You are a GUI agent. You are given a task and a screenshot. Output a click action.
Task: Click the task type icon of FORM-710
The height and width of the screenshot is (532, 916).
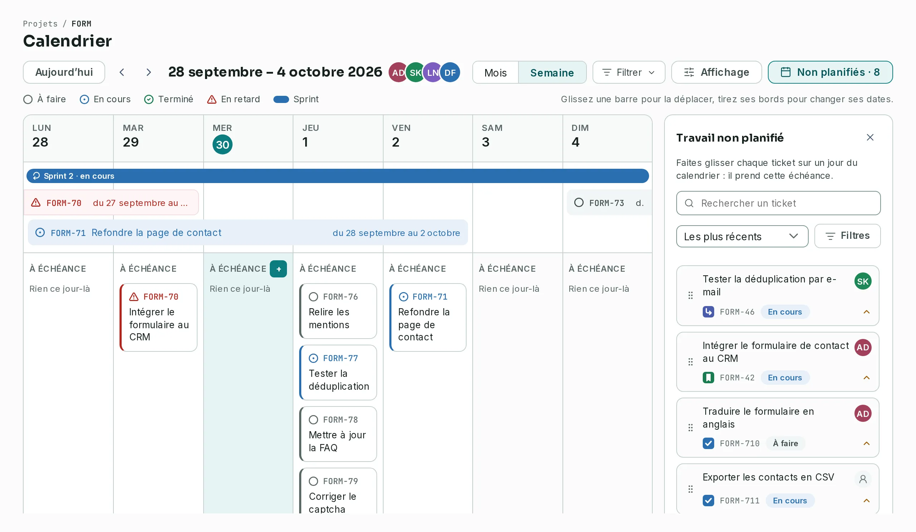click(708, 443)
